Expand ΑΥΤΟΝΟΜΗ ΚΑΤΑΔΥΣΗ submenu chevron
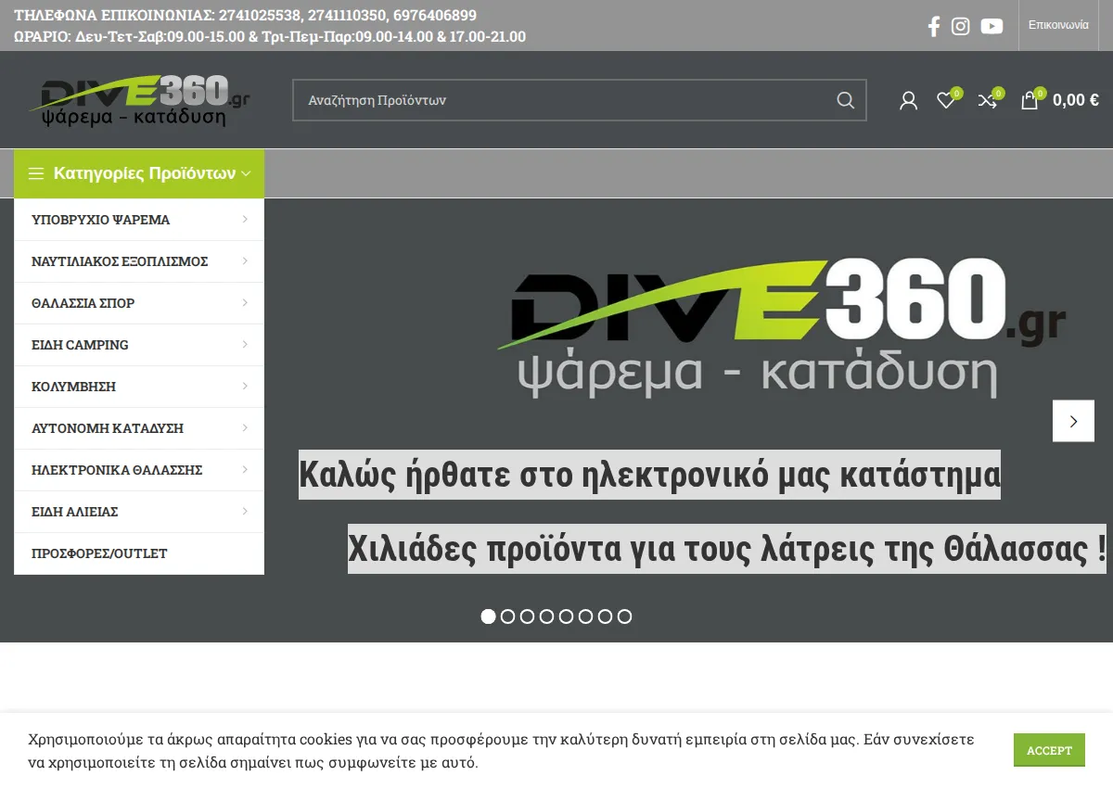 click(x=245, y=427)
